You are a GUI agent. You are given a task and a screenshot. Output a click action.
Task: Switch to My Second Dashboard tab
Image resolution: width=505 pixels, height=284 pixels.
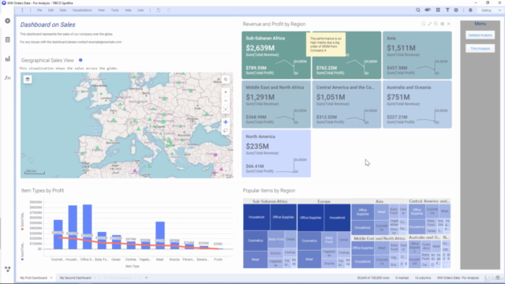point(75,278)
